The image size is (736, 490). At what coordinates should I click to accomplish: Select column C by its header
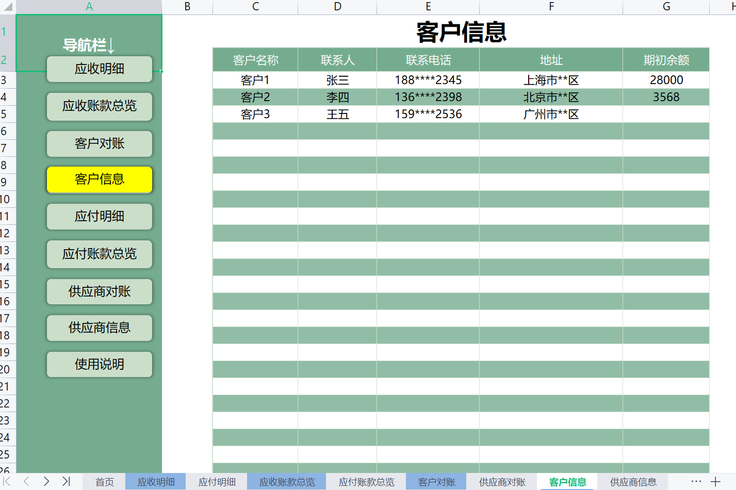[255, 7]
